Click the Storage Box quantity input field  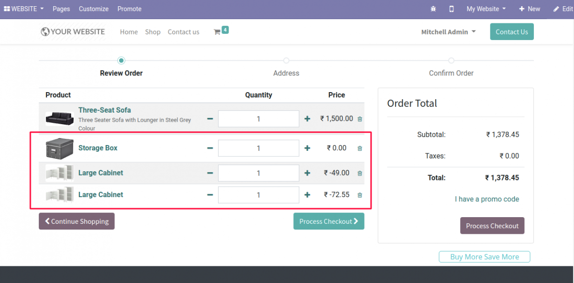click(x=258, y=148)
